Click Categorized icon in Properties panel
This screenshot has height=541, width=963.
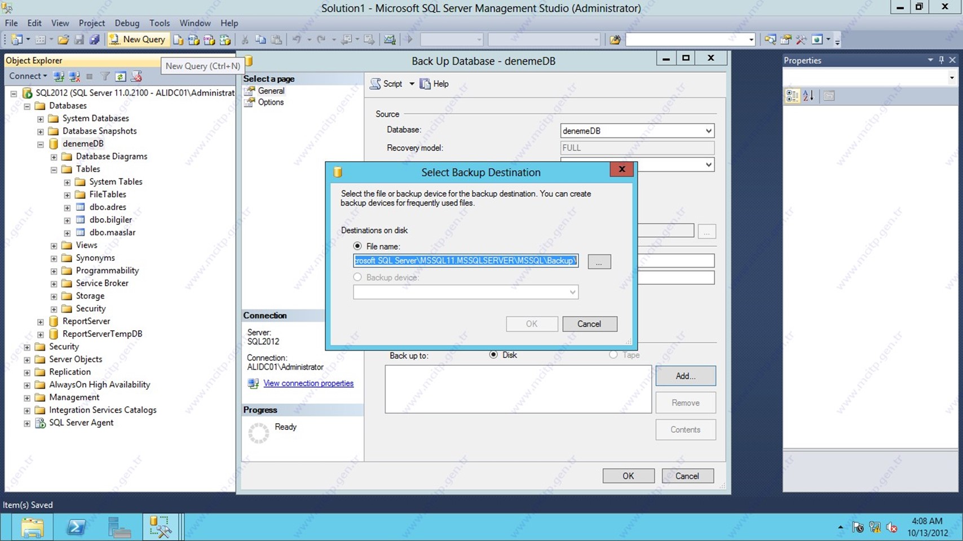[x=792, y=96]
